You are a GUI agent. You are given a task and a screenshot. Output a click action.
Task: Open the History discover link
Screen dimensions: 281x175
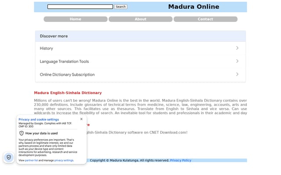point(47,49)
